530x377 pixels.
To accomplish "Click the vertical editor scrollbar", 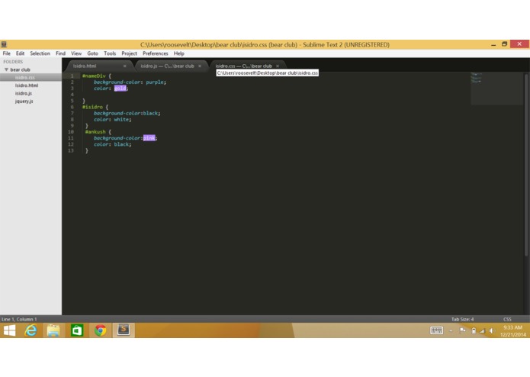I will (x=526, y=165).
